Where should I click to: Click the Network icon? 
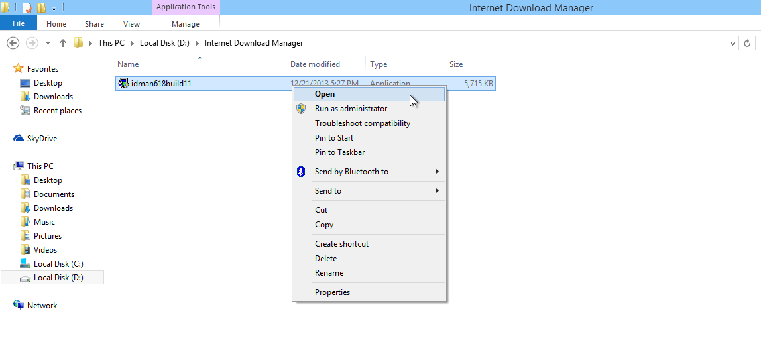(x=19, y=305)
